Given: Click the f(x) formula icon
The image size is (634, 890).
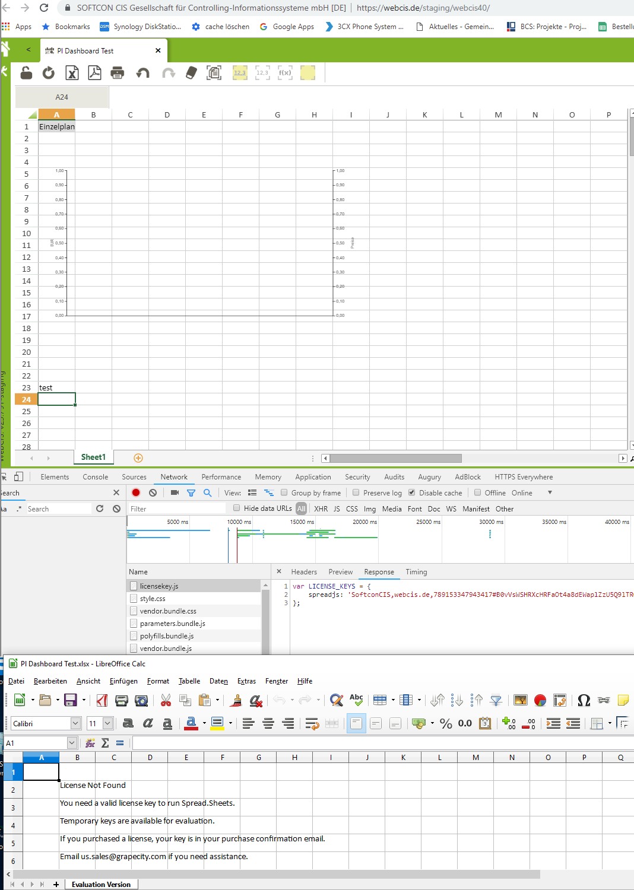Looking at the screenshot, I should 285,73.
